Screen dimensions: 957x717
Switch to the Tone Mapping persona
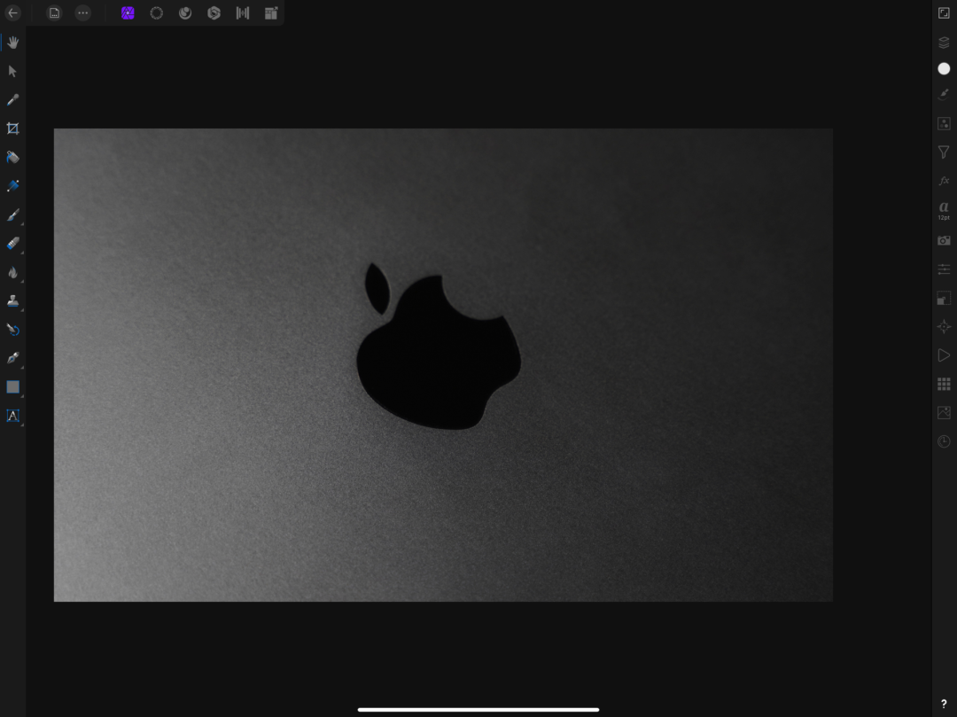pyautogui.click(x=242, y=12)
